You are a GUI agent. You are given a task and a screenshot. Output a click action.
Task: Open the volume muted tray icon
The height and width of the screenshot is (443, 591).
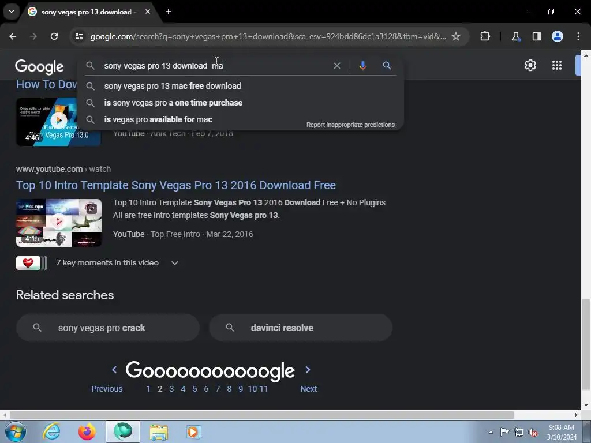click(533, 432)
